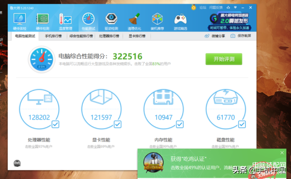
Task: Click the PUBG Battlegrounds badge image
Action: (153, 162)
